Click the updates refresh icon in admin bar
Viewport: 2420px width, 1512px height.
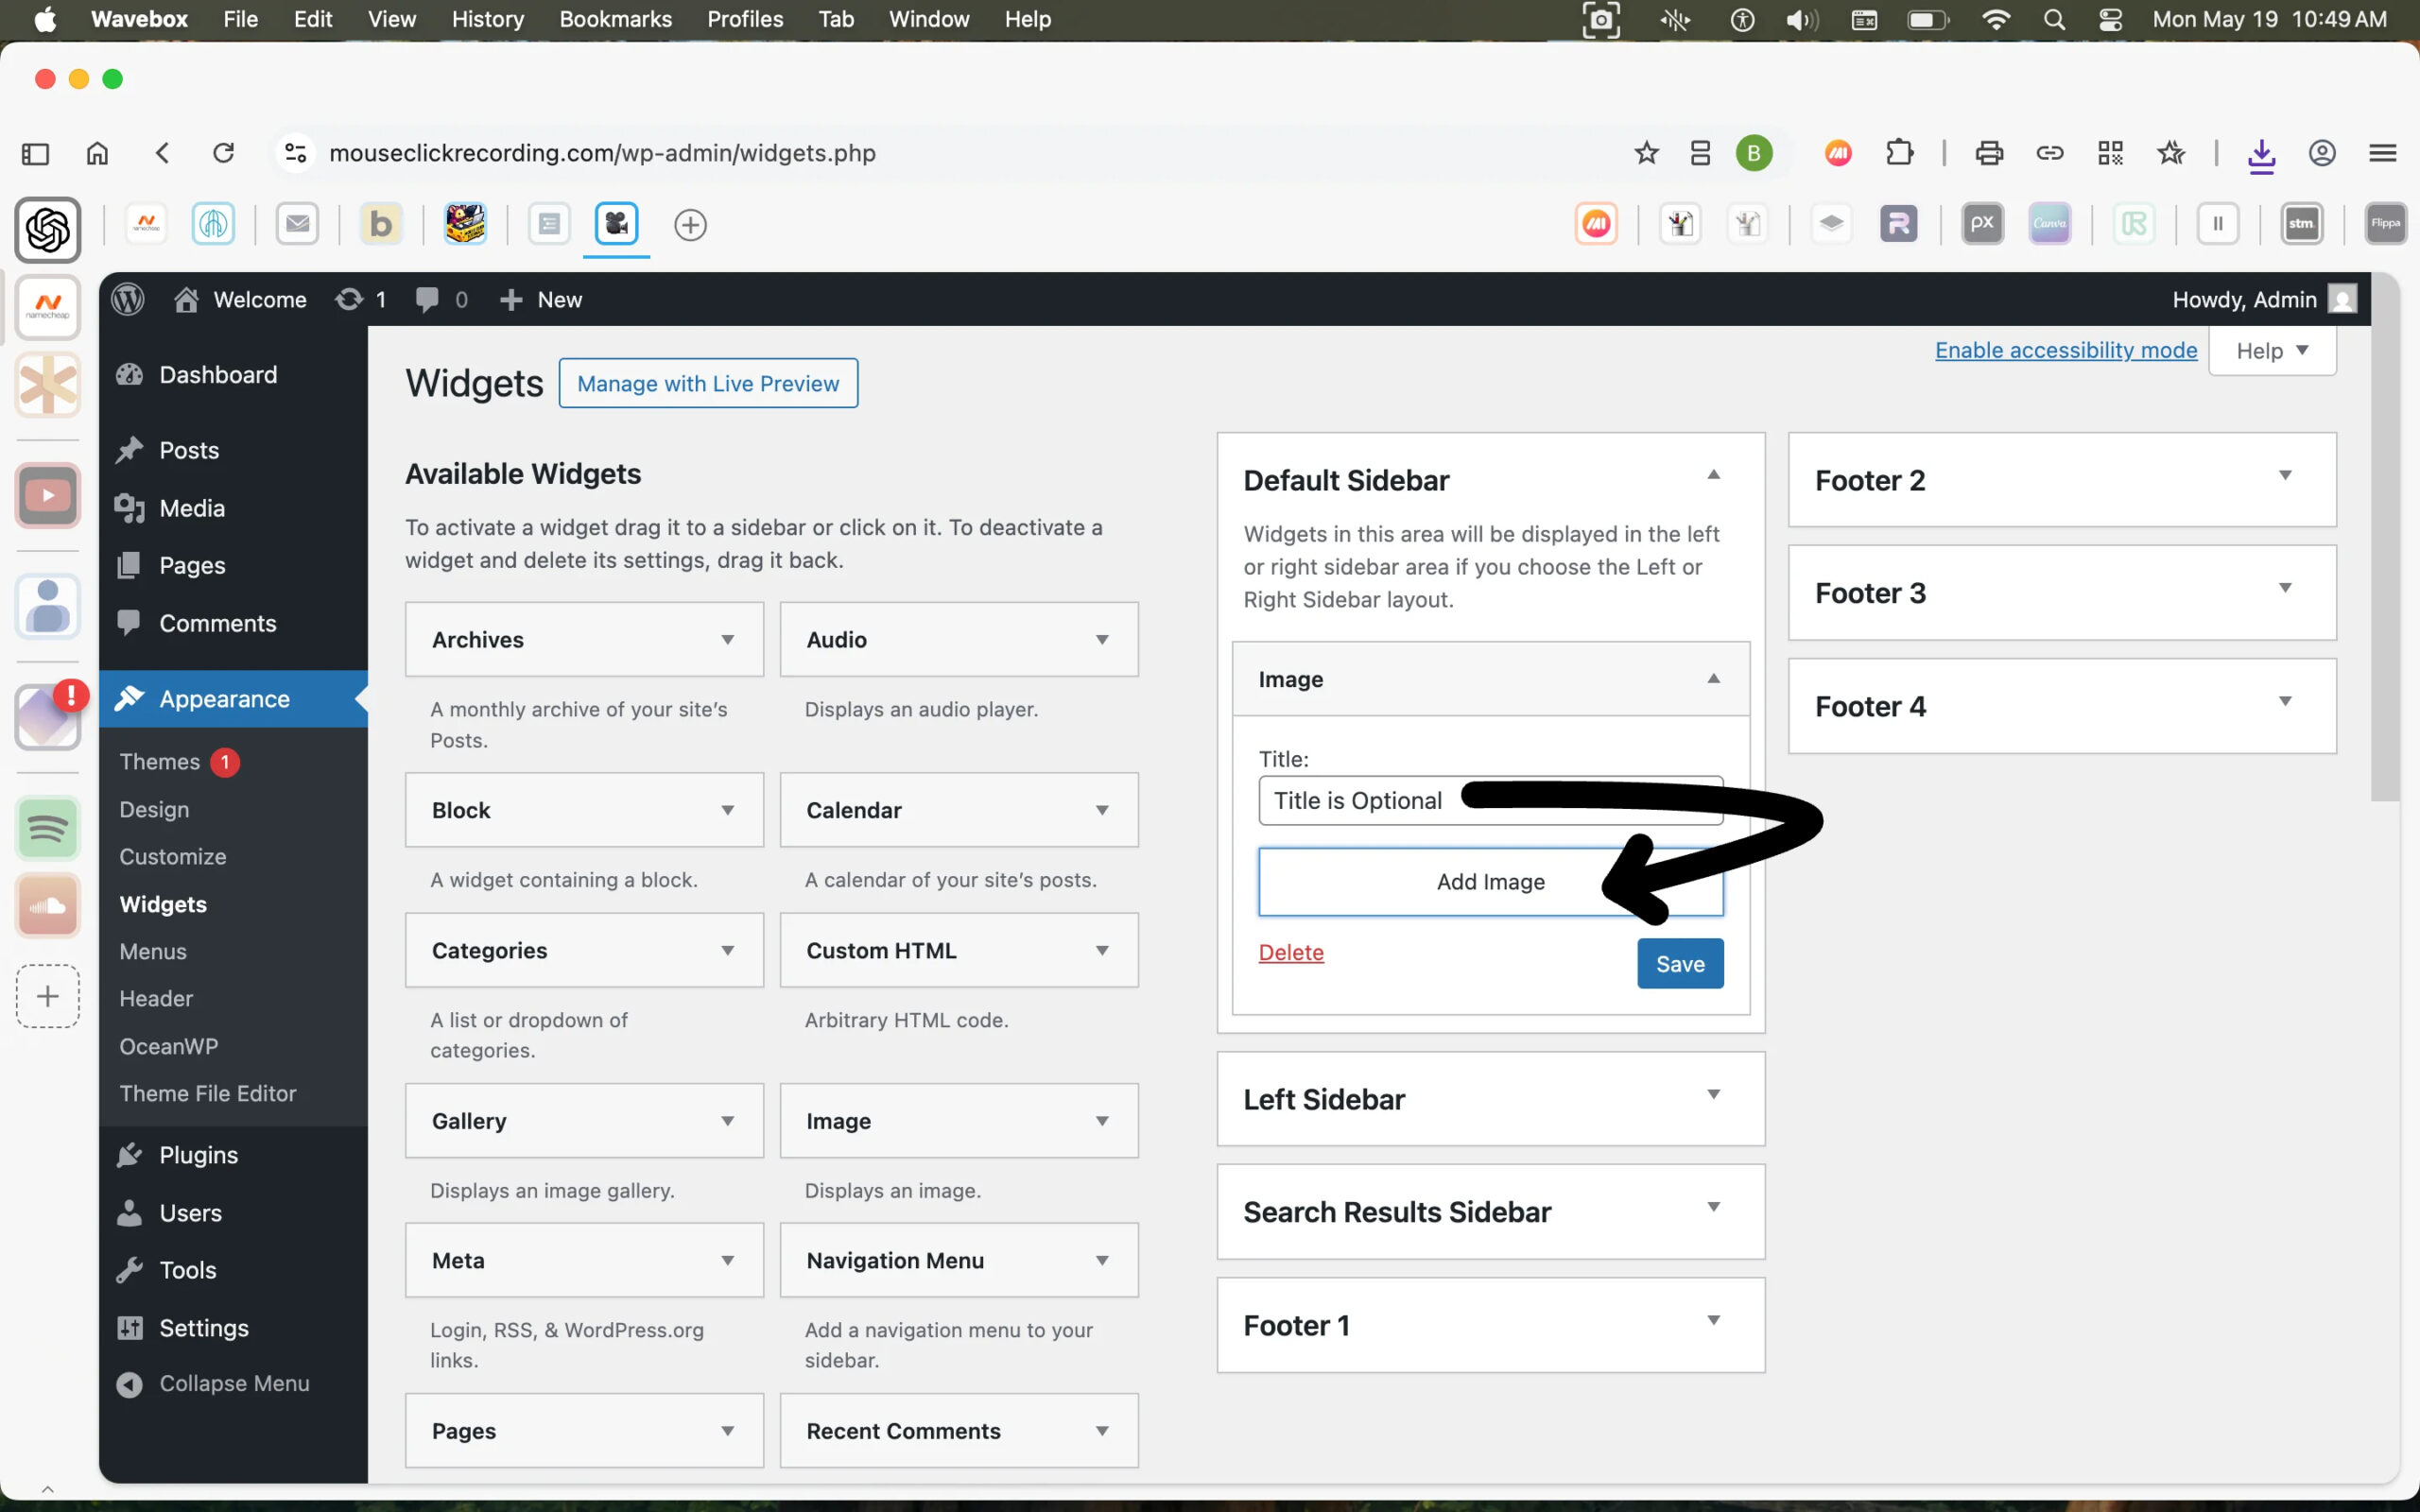(x=349, y=299)
